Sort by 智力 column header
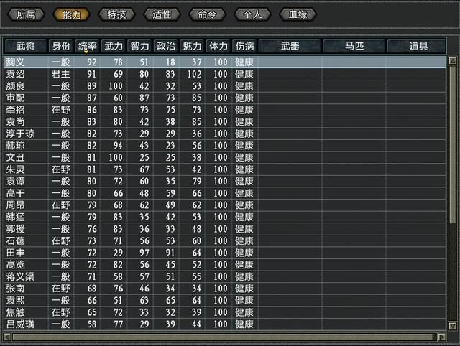460x346 pixels. [139, 46]
